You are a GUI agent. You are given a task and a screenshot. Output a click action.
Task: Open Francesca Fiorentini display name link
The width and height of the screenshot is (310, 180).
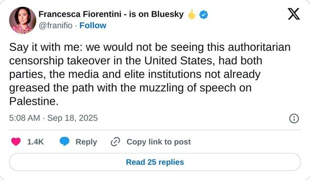pos(80,14)
